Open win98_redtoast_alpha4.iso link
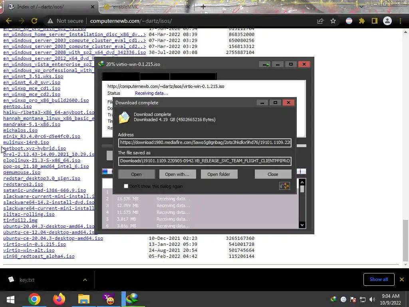The height and width of the screenshot is (307, 409). pyautogui.click(x=39, y=256)
